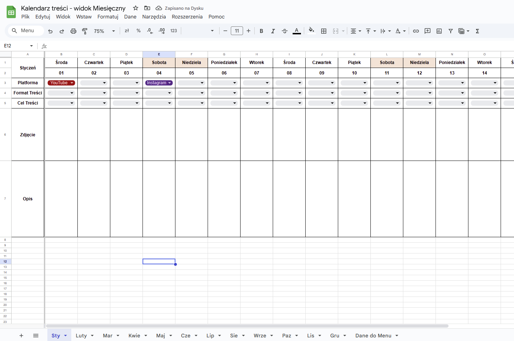514x341 pixels.
Task: Click the print icon
Action: (73, 31)
